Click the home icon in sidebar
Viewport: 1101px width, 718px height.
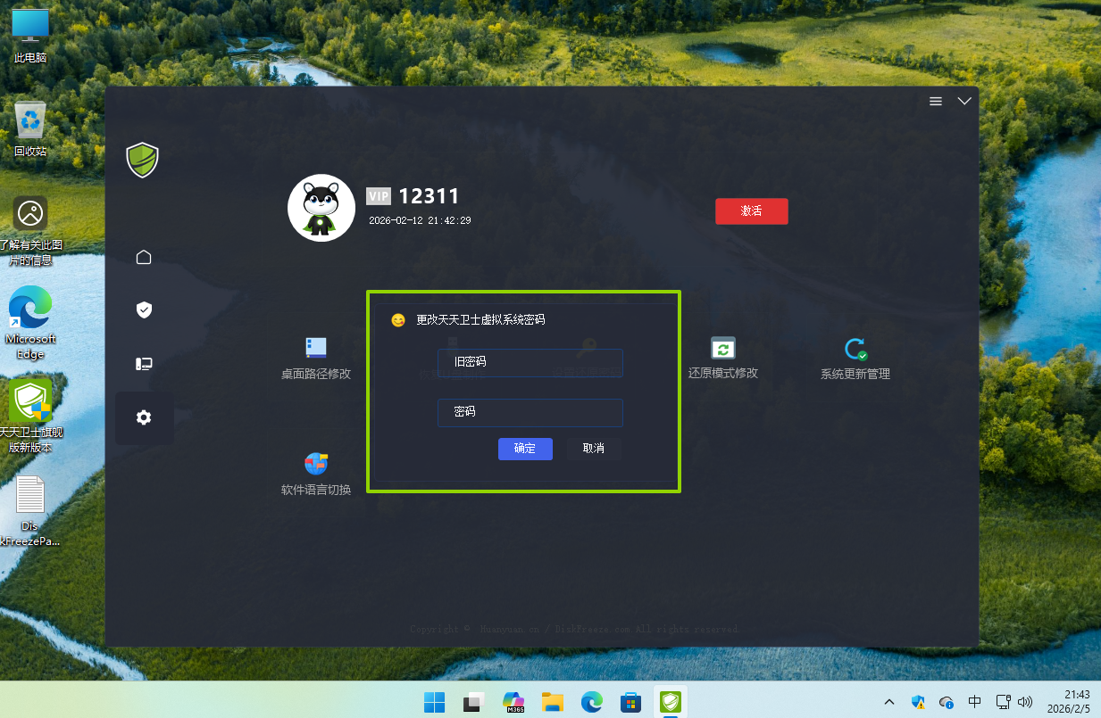144,258
